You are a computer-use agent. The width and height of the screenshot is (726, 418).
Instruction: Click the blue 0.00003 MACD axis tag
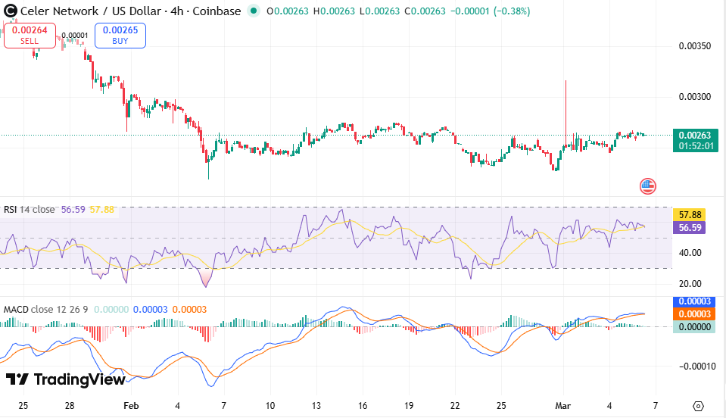pyautogui.click(x=694, y=301)
